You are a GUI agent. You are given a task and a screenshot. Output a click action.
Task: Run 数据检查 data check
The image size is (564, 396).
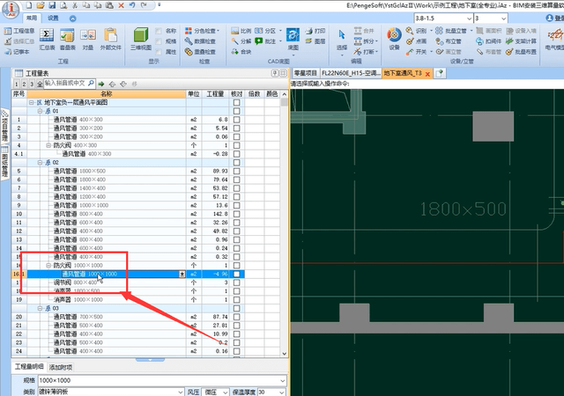tap(201, 41)
